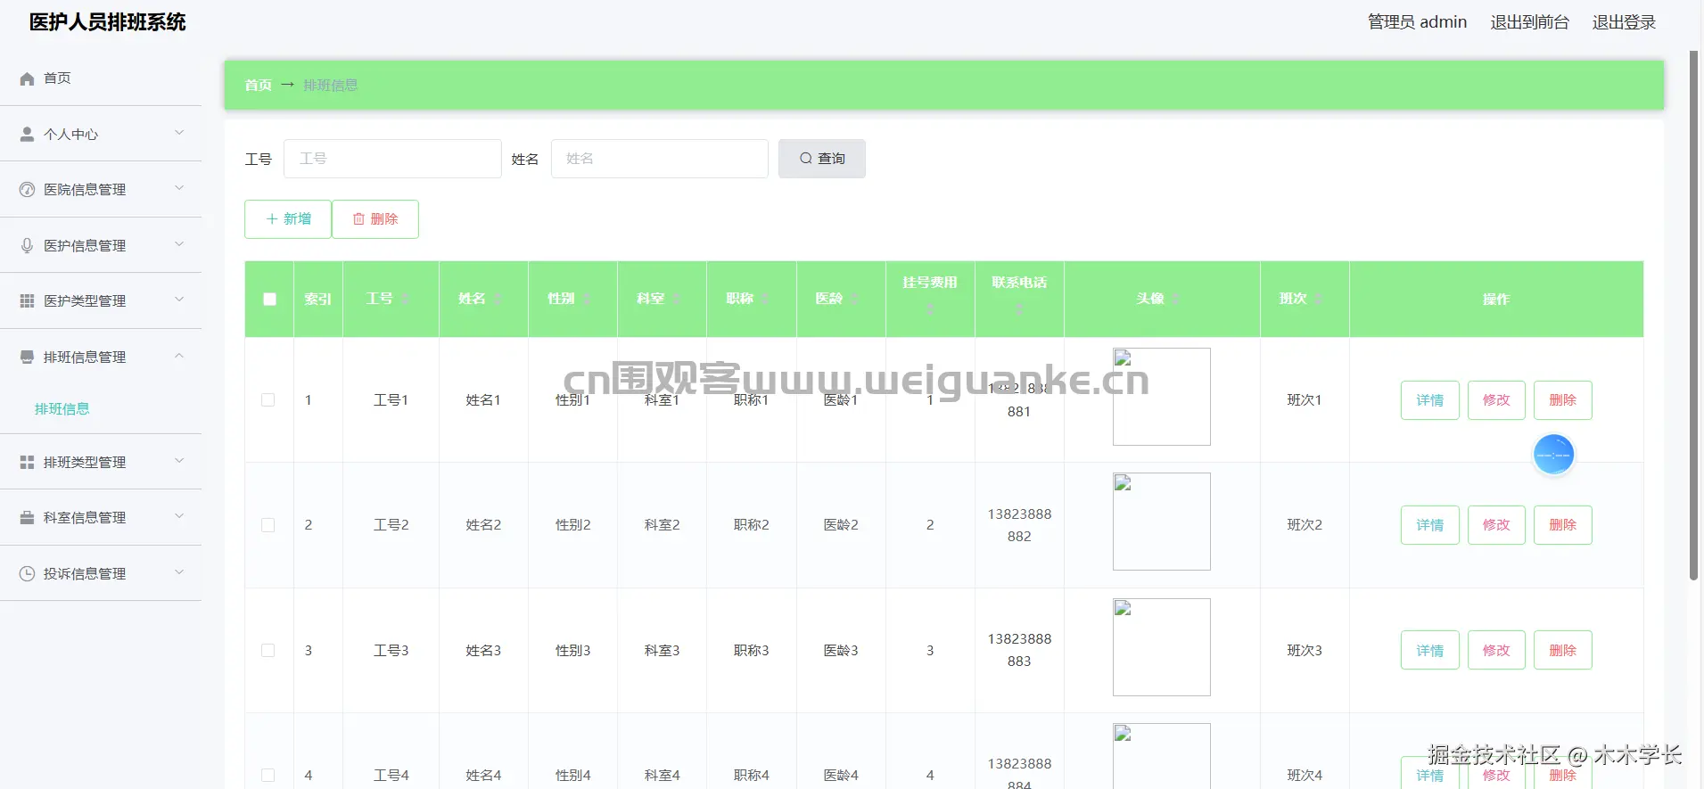This screenshot has width=1704, height=789.
Task: Click 退出登录 link
Action: click(x=1624, y=22)
